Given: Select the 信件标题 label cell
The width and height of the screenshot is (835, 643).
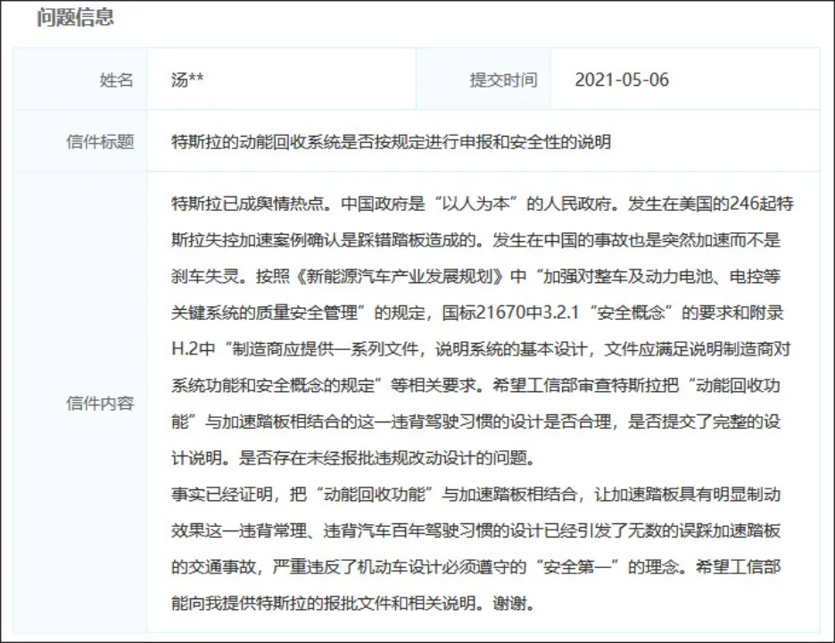Looking at the screenshot, I should tap(80, 141).
